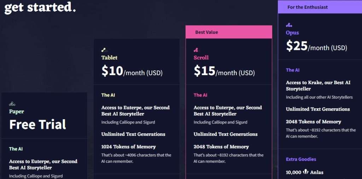Click the Paper tier icon
The image size is (362, 179).
12,104
